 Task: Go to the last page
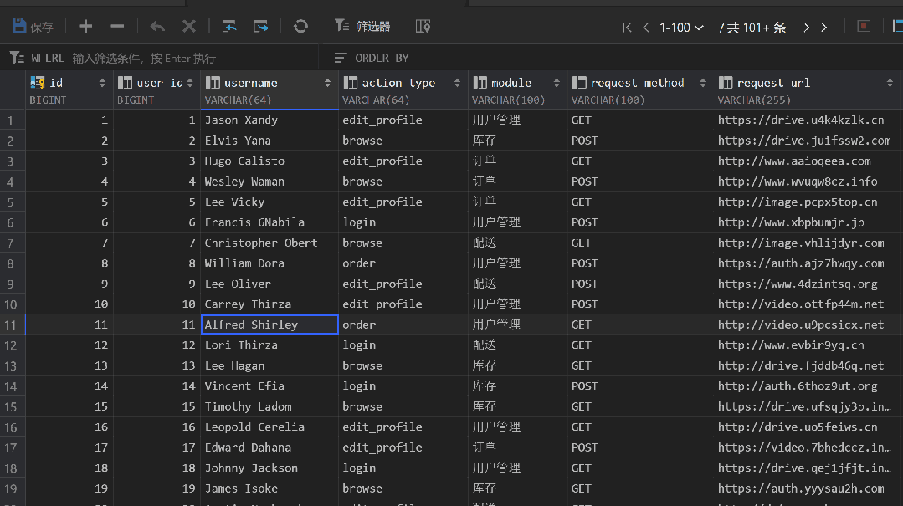click(826, 27)
